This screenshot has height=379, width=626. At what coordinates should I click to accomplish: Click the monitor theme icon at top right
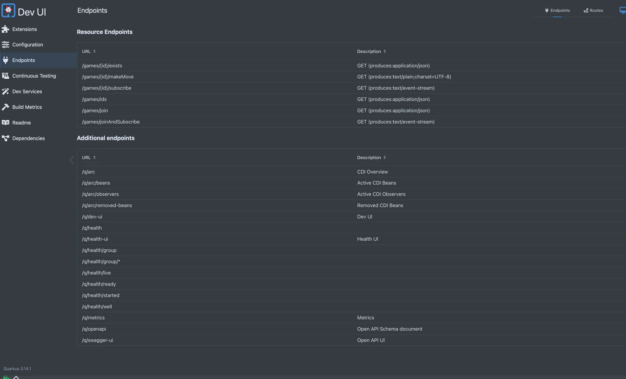click(623, 10)
